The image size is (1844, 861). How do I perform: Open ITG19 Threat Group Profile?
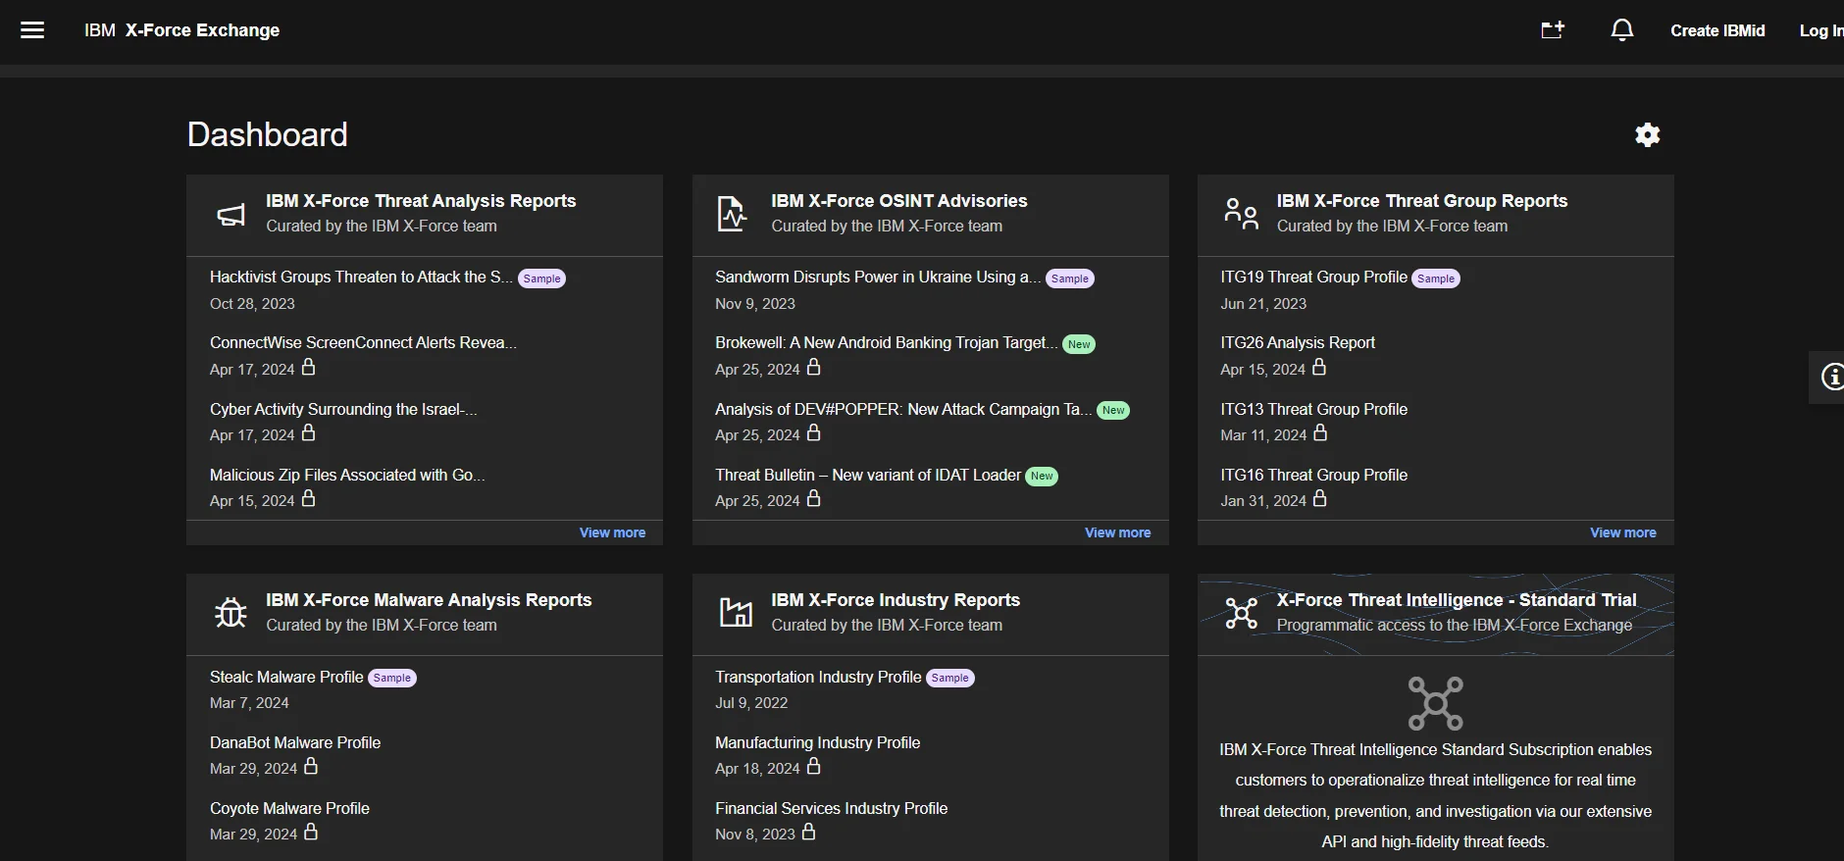(1313, 278)
